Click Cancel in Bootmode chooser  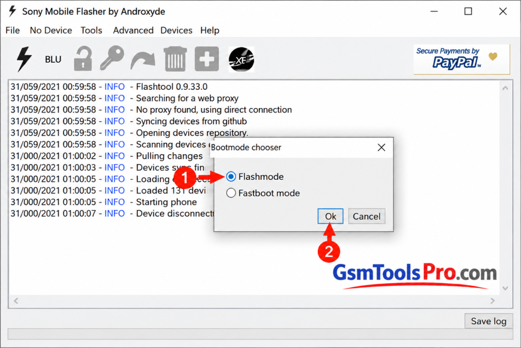click(x=366, y=216)
